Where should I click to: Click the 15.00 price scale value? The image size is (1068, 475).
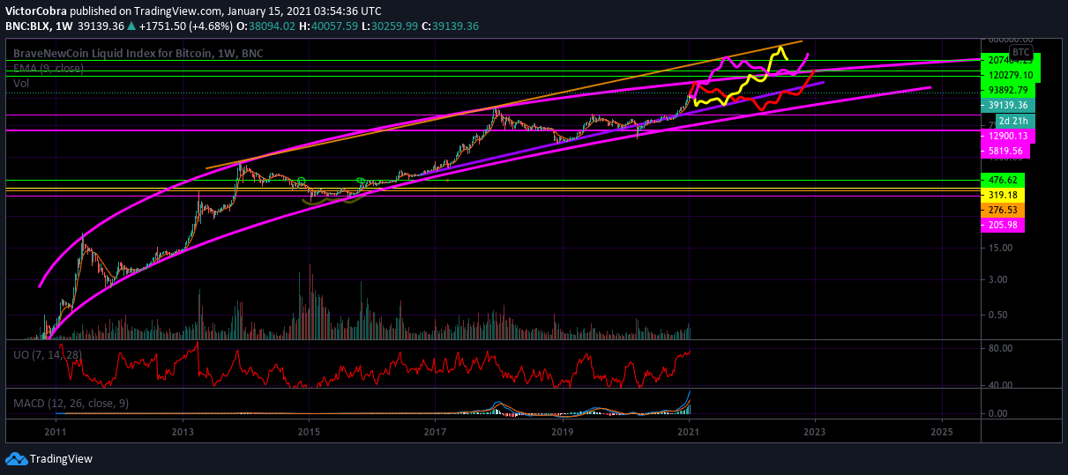tap(1000, 249)
